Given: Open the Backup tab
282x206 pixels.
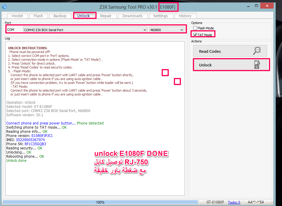Looking at the screenshot, I should tap(60, 16).
